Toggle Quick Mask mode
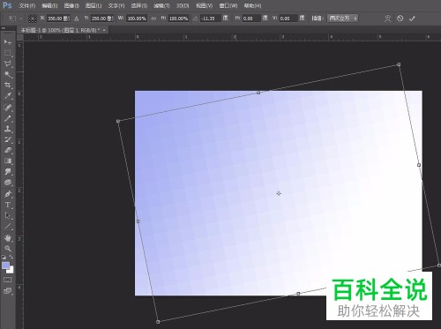This screenshot has width=441, height=329. [8, 280]
